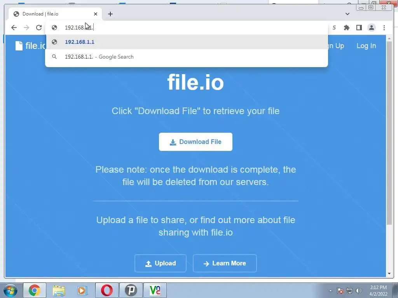Open the Chrome three-dot menu
Viewport: 398px width, 298px height.
coord(384,28)
